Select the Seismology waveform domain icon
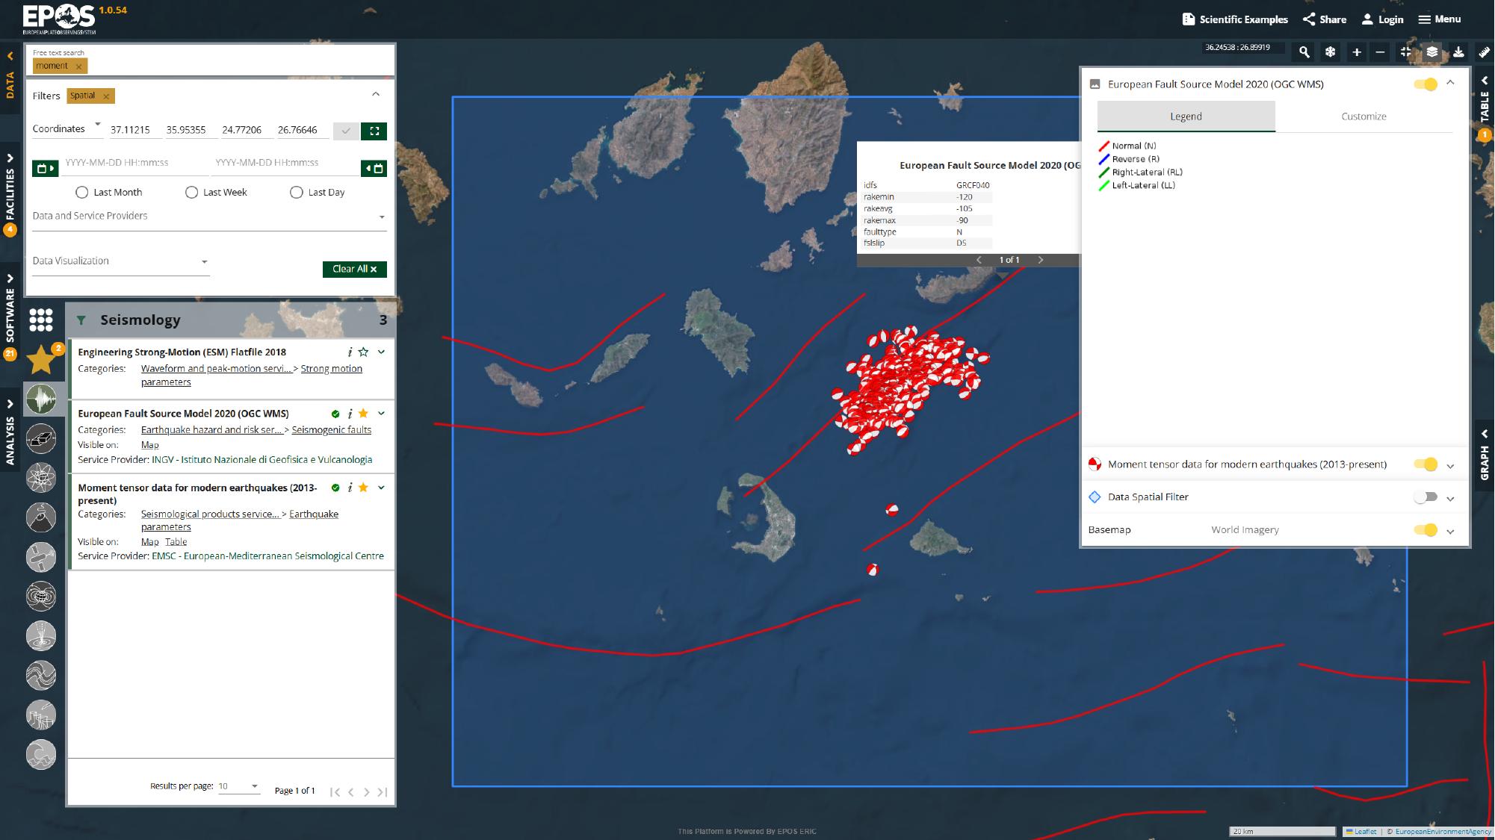 click(x=41, y=399)
